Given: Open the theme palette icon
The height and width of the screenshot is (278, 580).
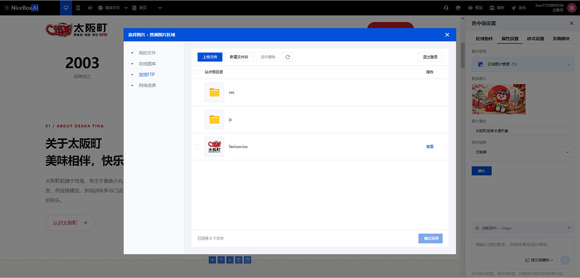Looking at the screenshot, I should click(x=457, y=8).
